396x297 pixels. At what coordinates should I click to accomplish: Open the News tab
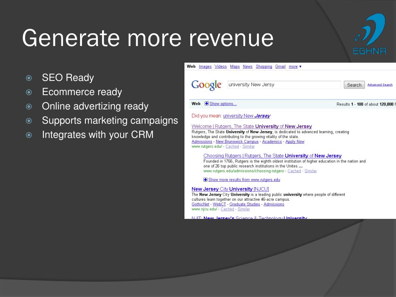pyautogui.click(x=247, y=67)
